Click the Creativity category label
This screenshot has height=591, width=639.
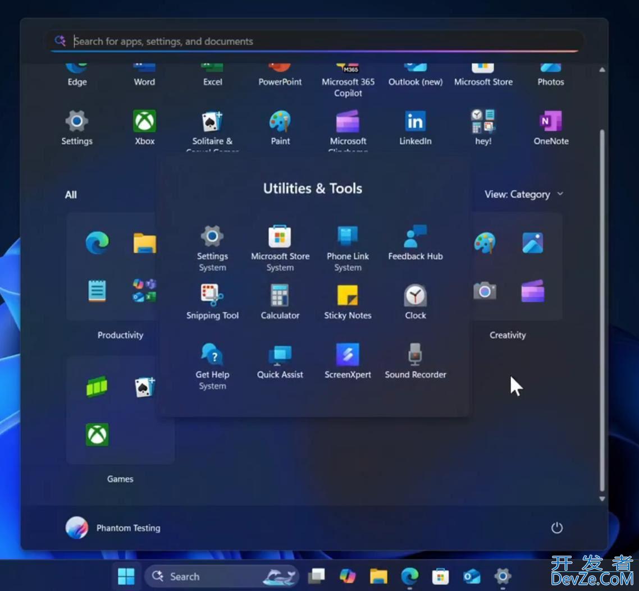(x=508, y=335)
